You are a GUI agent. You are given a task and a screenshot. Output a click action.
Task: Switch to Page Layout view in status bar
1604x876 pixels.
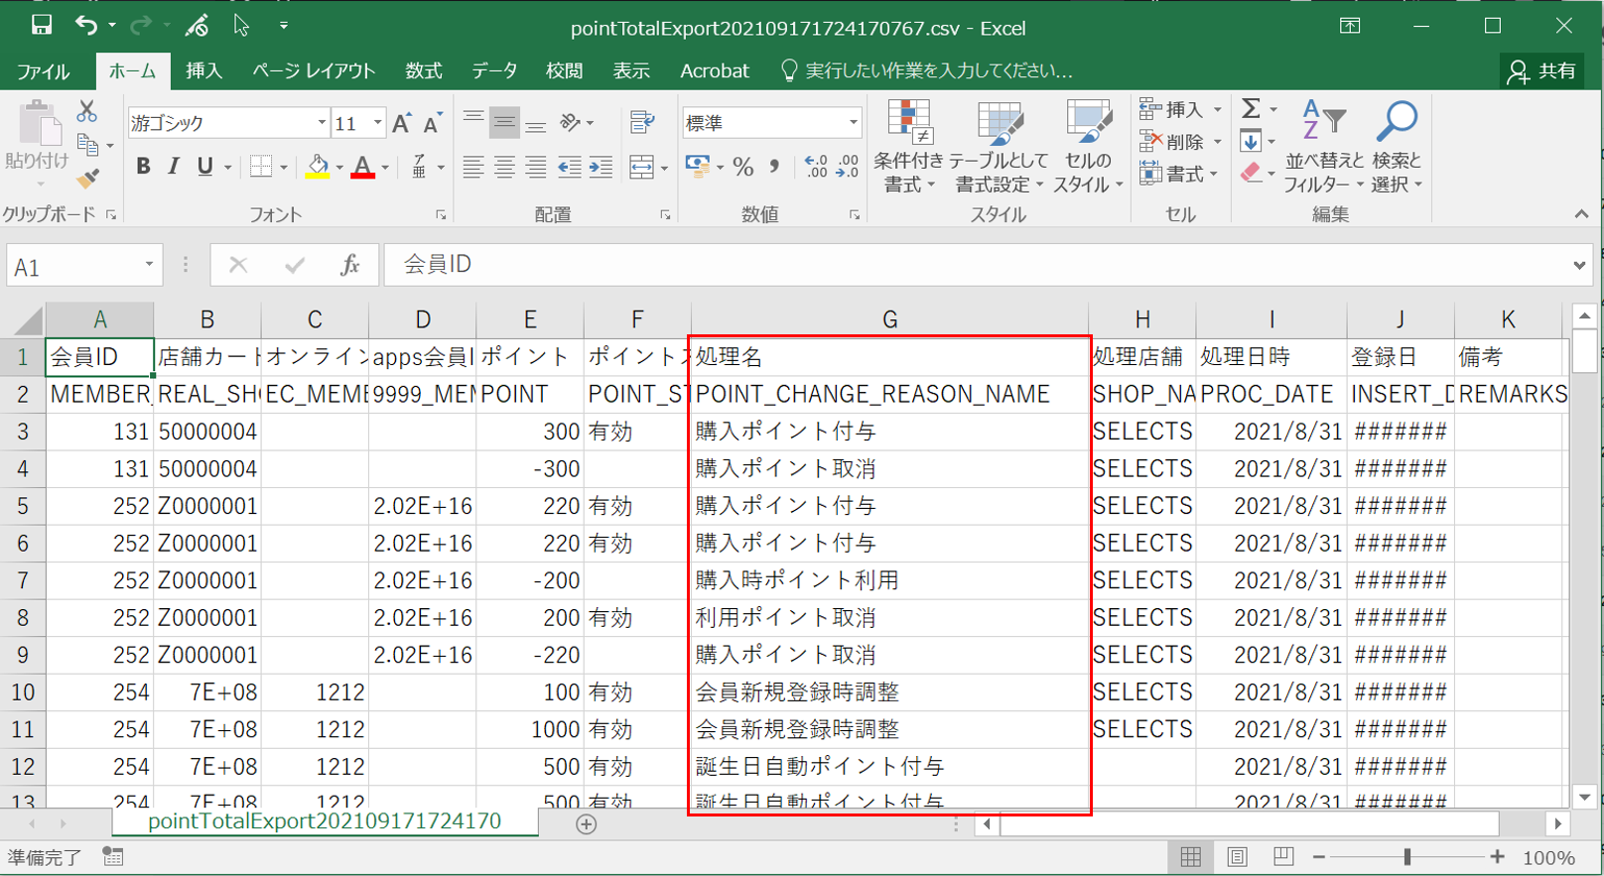coord(1237,857)
